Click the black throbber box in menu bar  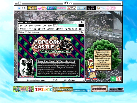tap(81, 26)
